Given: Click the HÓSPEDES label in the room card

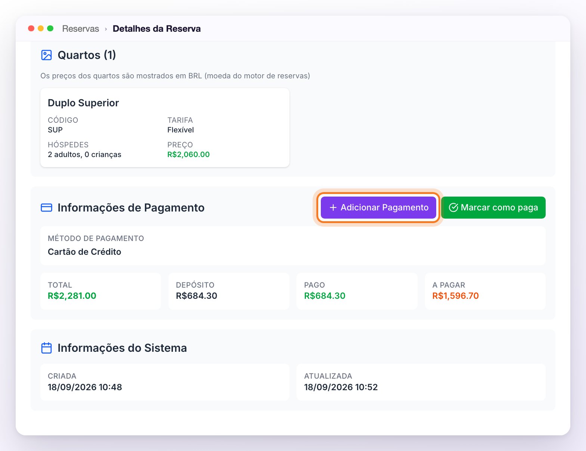Looking at the screenshot, I should (x=68, y=145).
